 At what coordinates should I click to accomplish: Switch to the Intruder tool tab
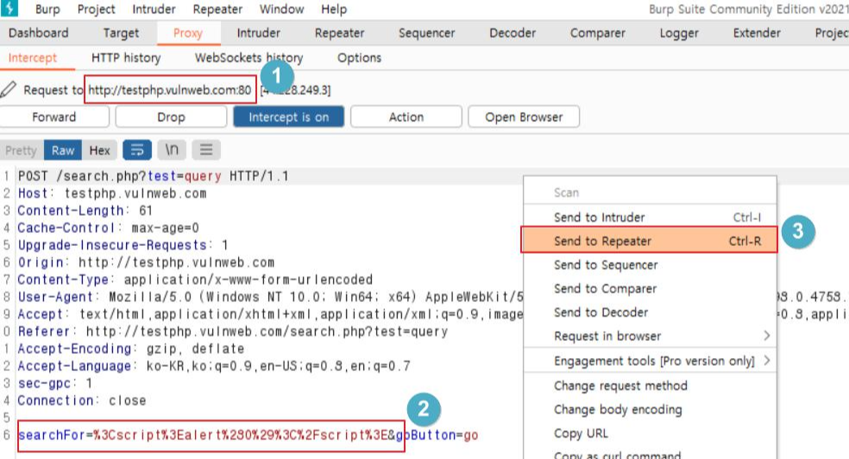pos(258,33)
